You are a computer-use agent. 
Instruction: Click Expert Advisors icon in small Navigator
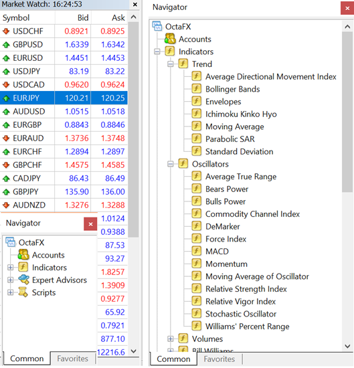tap(23, 280)
